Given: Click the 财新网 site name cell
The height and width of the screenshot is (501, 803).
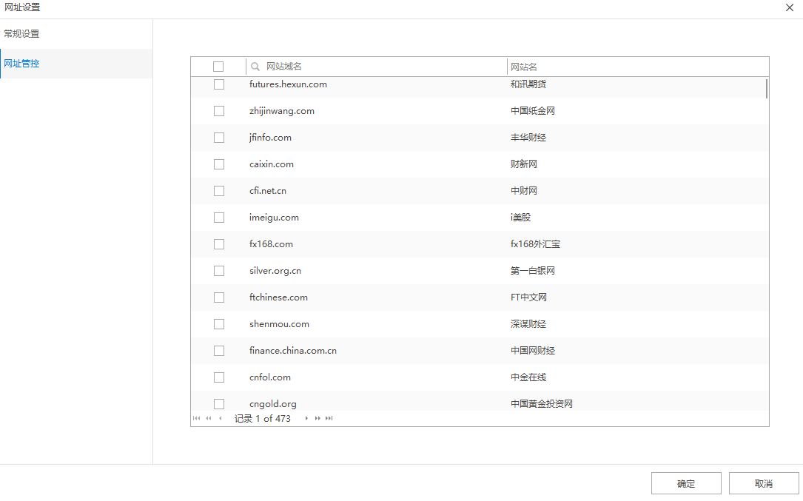Looking at the screenshot, I should point(523,164).
